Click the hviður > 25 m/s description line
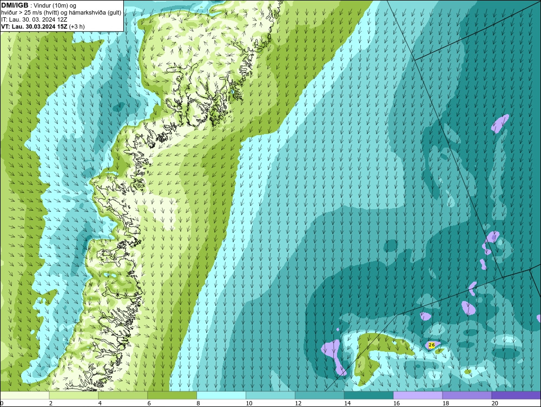Viewport: 541px width, 407px height. [61, 13]
